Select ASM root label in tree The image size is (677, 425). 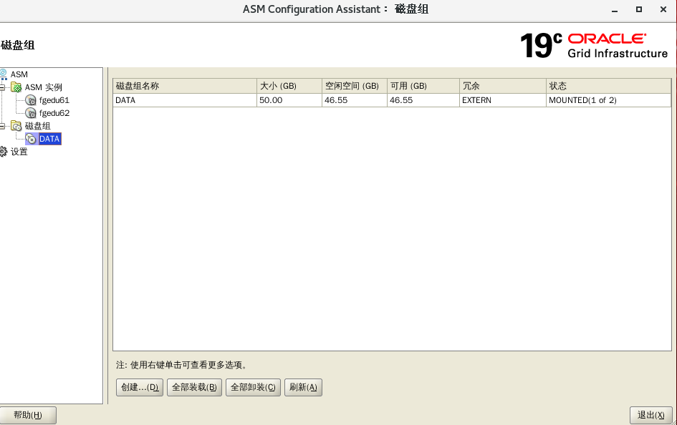[19, 74]
